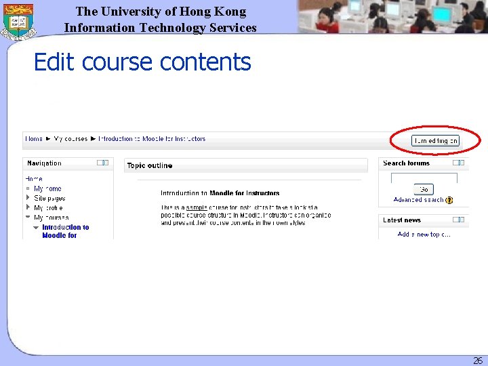Click the Navigation block title
The width and height of the screenshot is (488, 366).
(44, 163)
